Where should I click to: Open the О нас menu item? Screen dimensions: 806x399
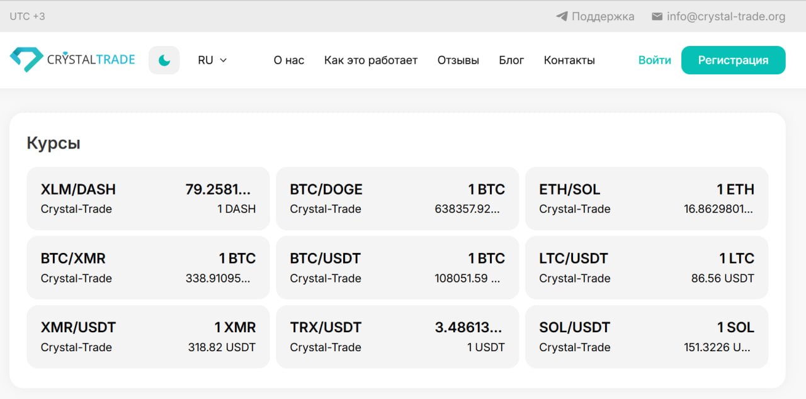(x=289, y=60)
